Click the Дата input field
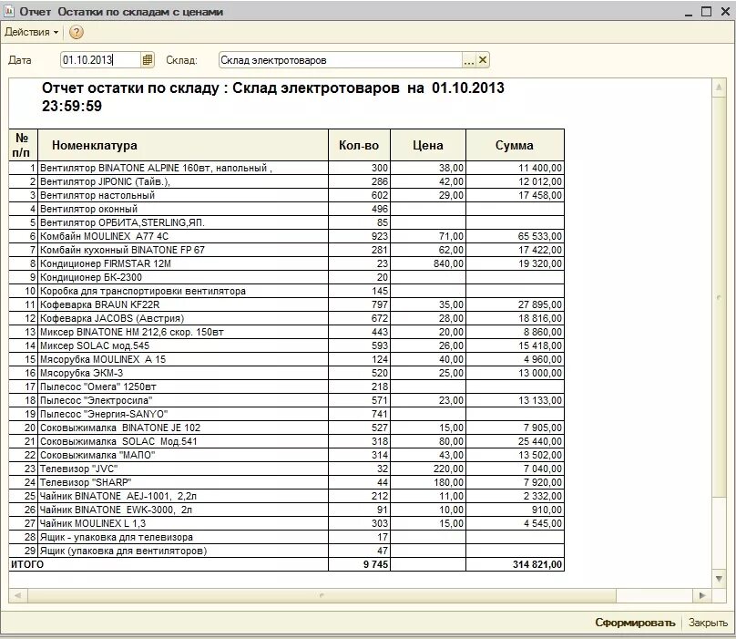 100,59
